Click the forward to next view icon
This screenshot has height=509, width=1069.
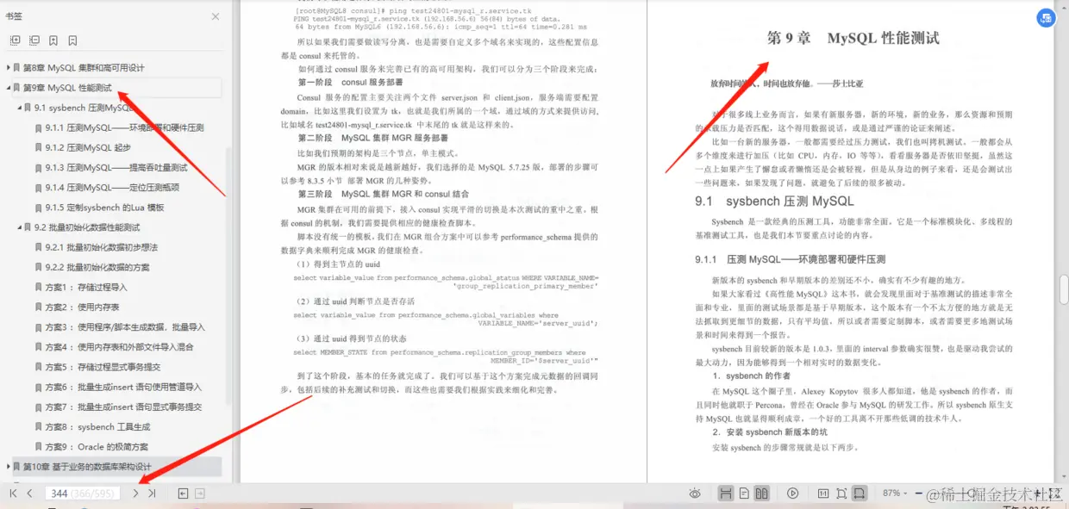[200, 493]
